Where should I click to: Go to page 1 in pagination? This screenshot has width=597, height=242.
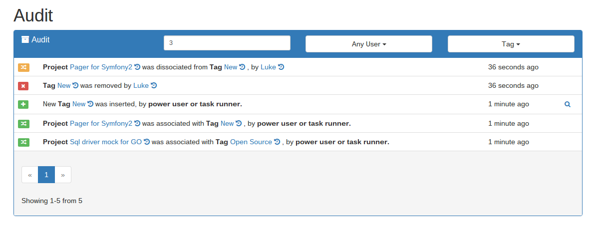(x=46, y=175)
